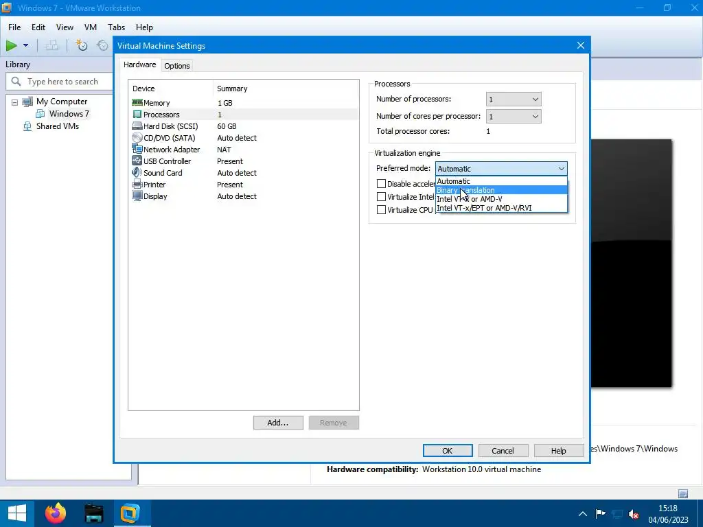Click the Add... button
Viewport: 703px width, 527px height.
[x=278, y=423]
